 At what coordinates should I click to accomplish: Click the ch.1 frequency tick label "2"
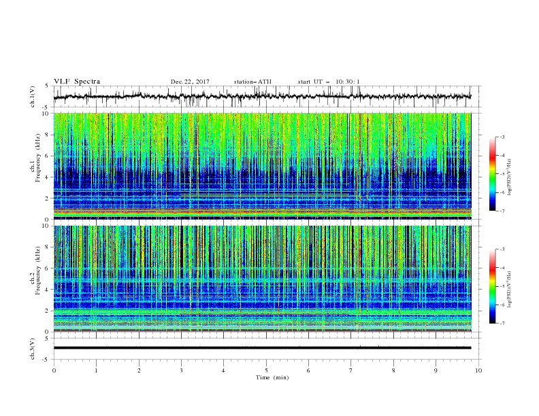click(48, 198)
